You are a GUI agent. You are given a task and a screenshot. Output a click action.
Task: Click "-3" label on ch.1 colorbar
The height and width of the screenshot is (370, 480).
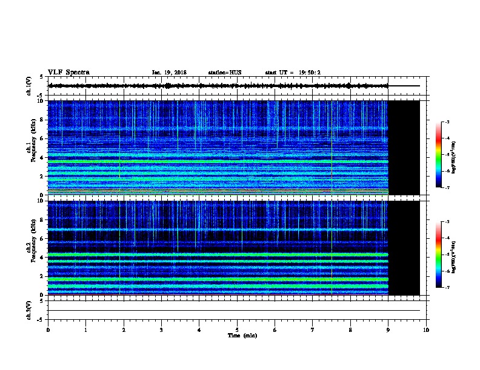point(447,122)
